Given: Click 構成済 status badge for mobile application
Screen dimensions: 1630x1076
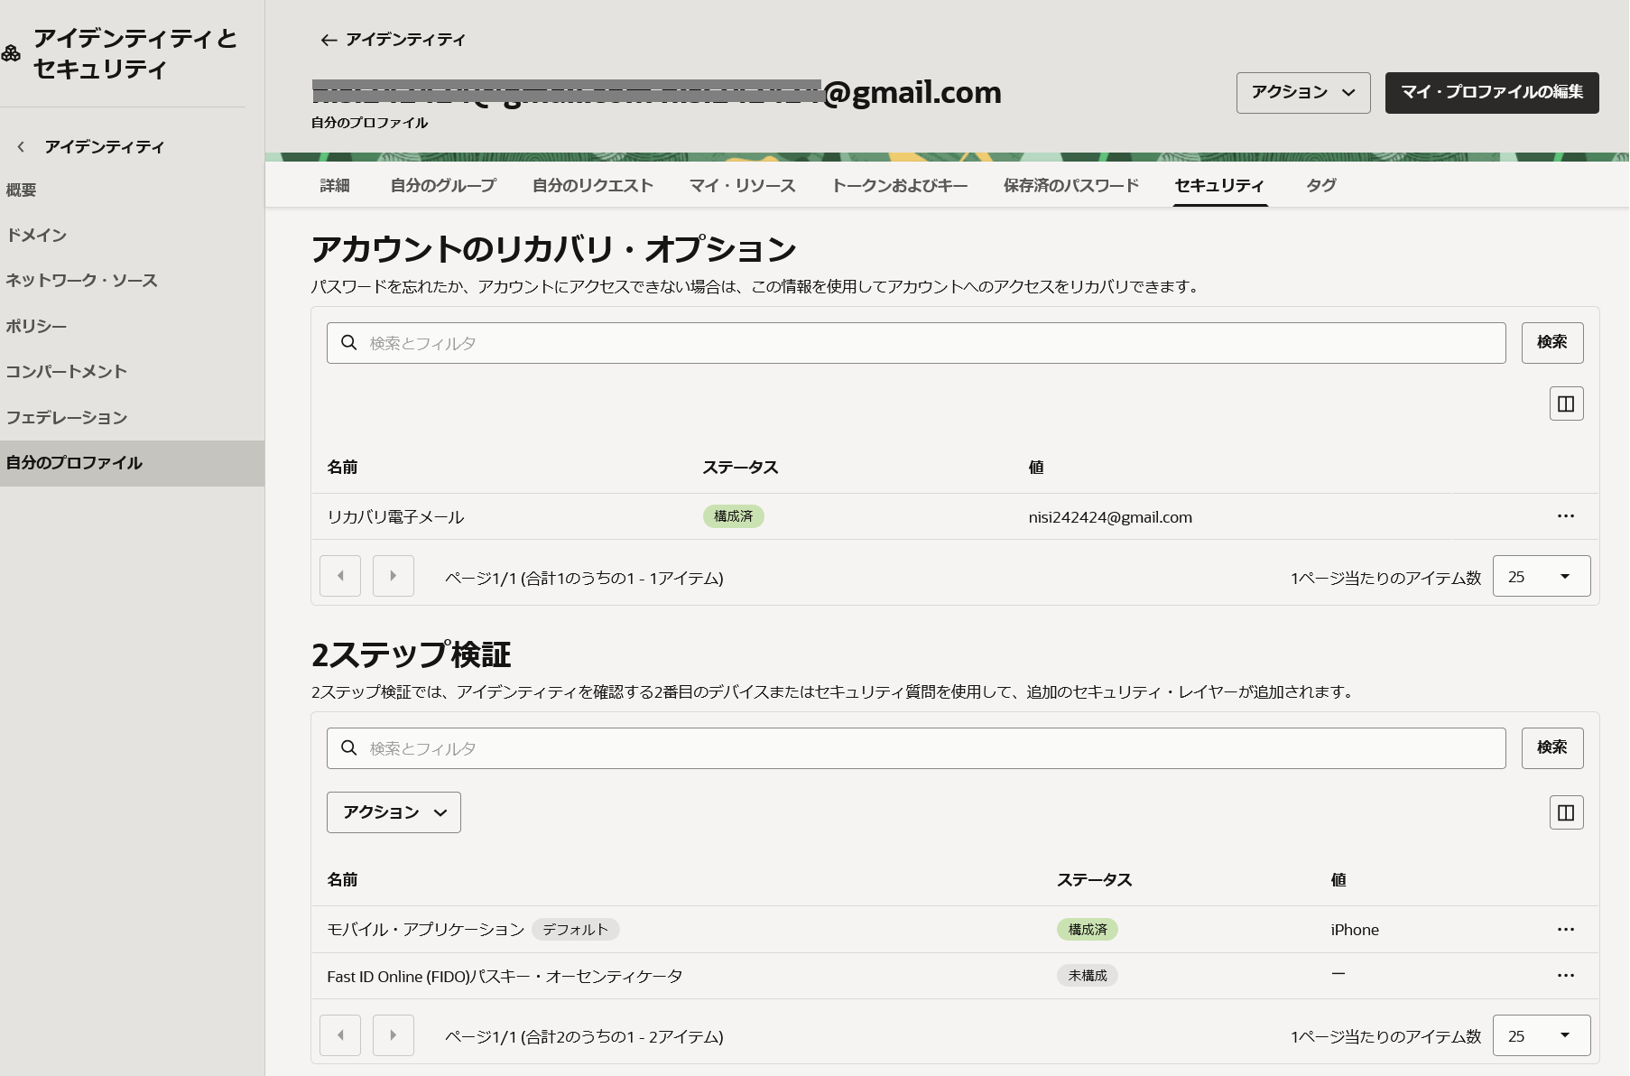Looking at the screenshot, I should coord(1088,930).
